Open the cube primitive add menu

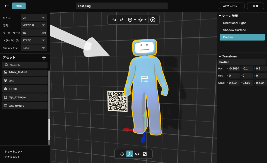(132, 20)
